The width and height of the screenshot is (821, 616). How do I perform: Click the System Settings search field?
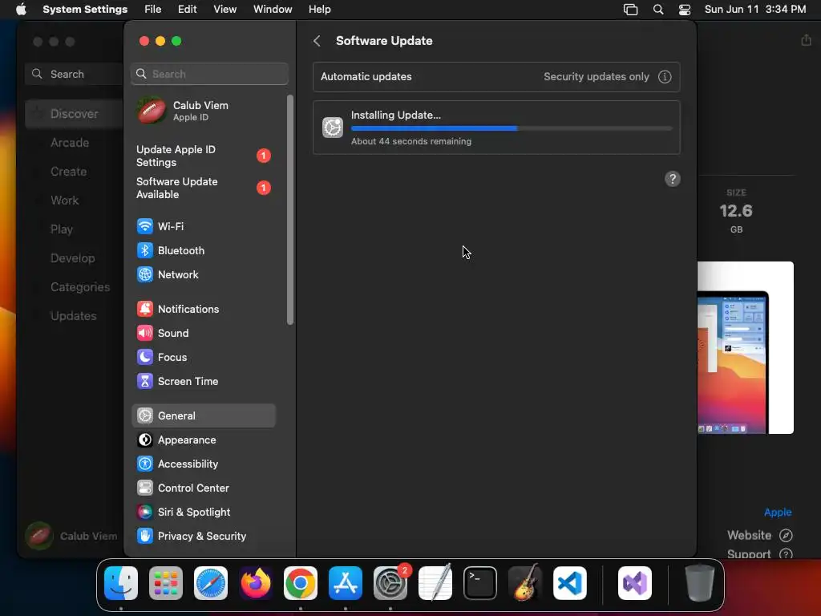(209, 74)
